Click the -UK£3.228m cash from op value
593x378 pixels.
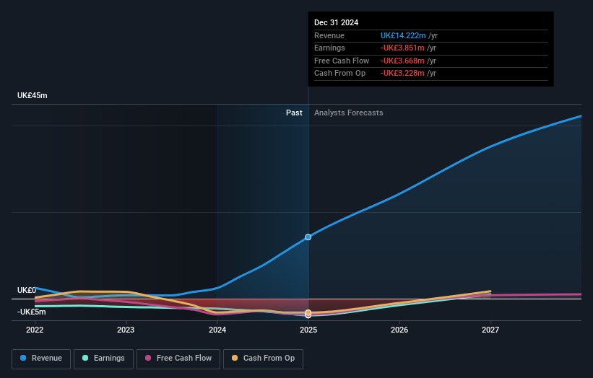[x=402, y=74]
